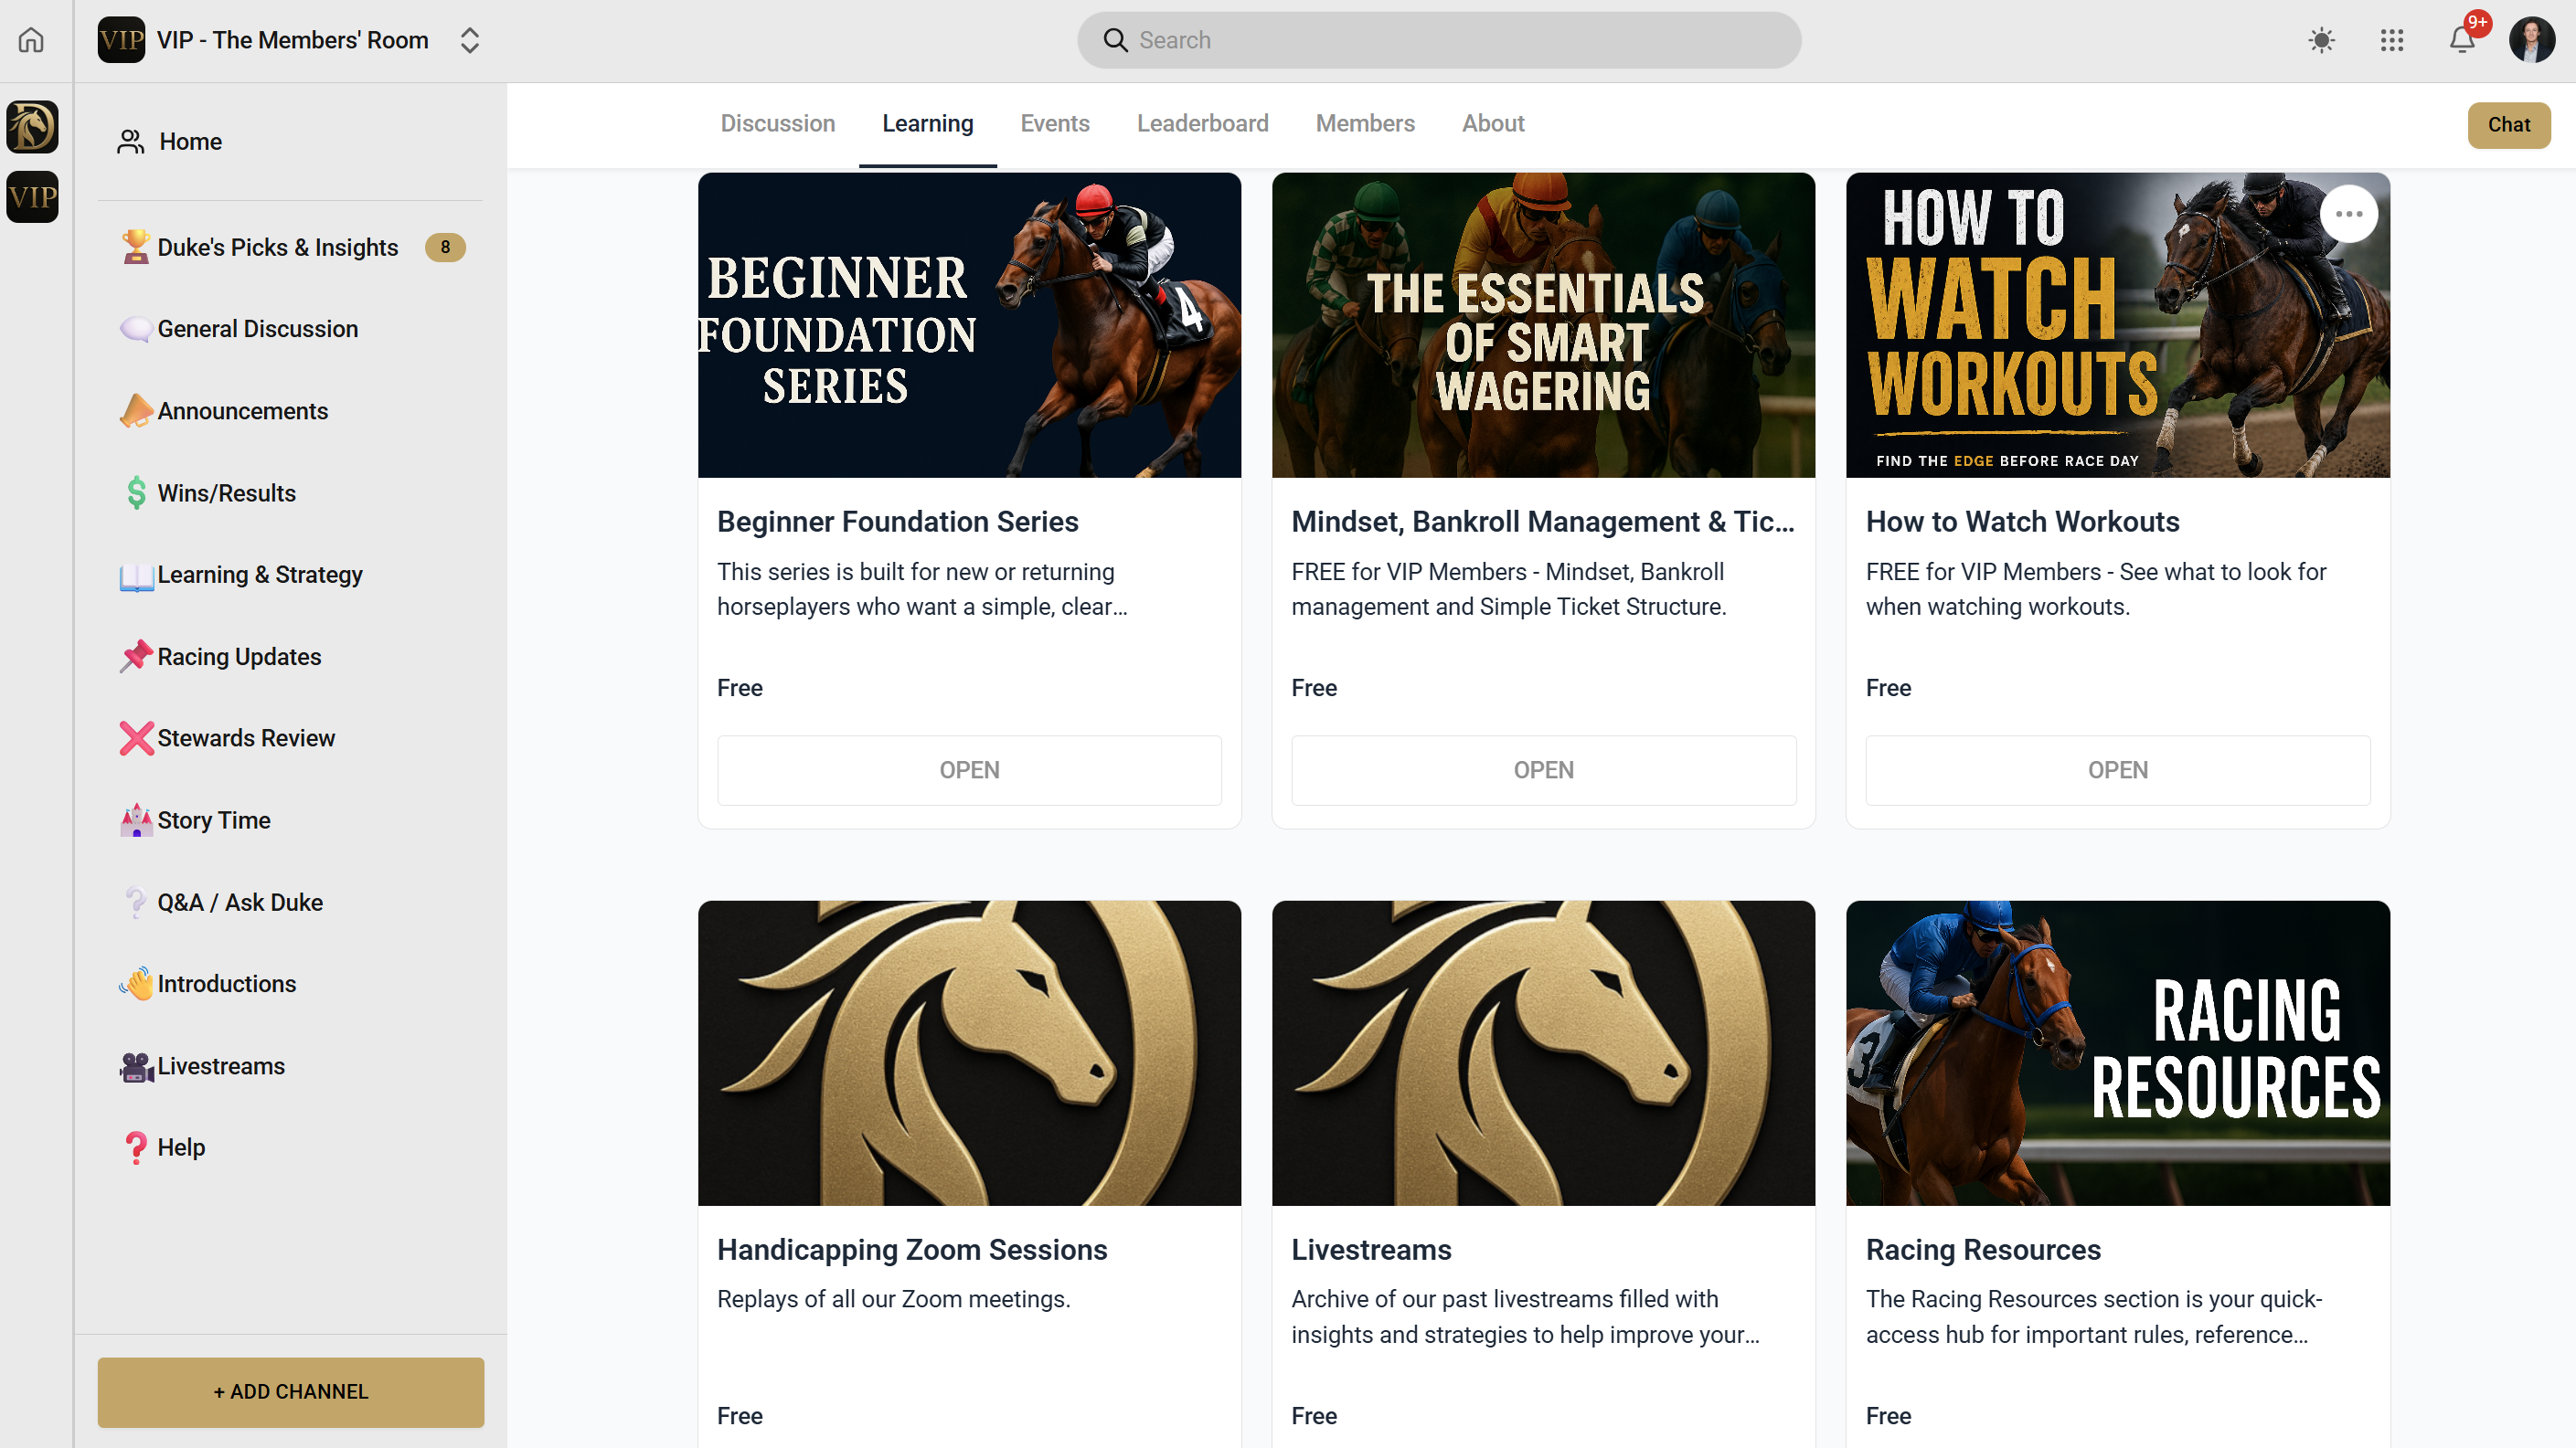This screenshot has width=2576, height=1448.
Task: Click the speech bubble icon for General Discussion
Action: pos(135,329)
